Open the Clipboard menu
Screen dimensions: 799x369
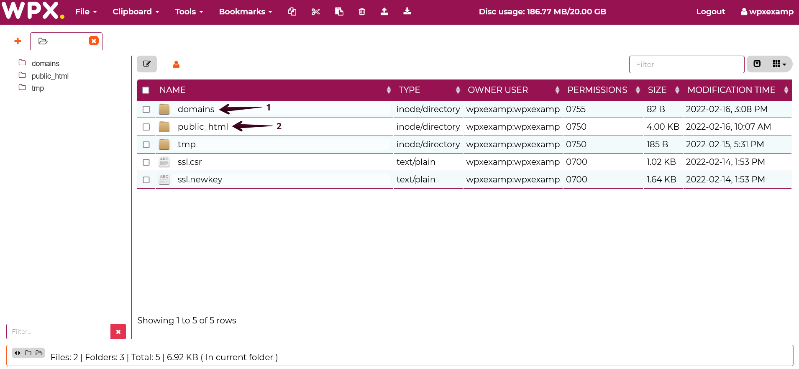(x=136, y=12)
